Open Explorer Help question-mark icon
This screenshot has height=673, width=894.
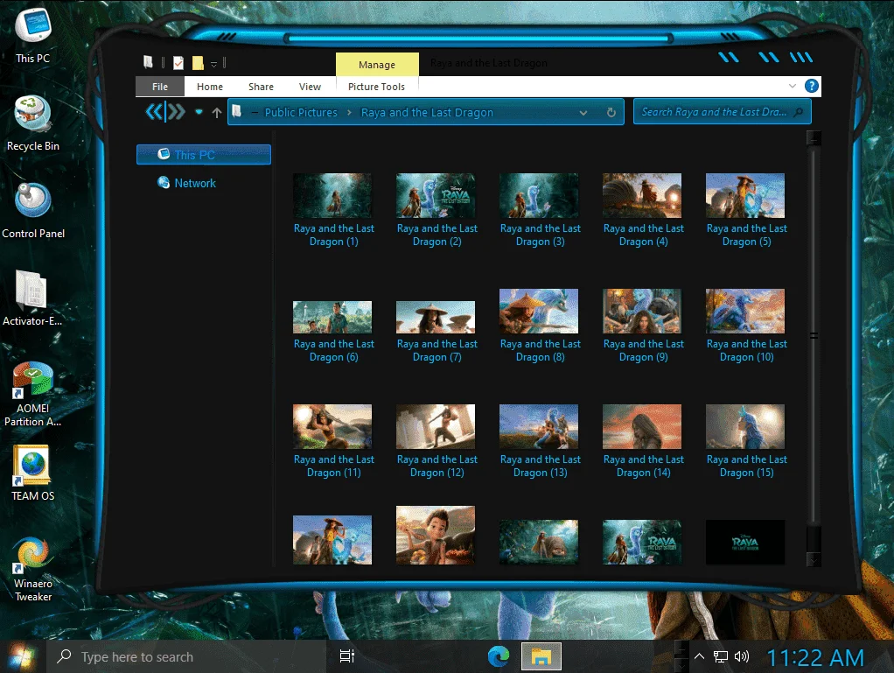(811, 86)
